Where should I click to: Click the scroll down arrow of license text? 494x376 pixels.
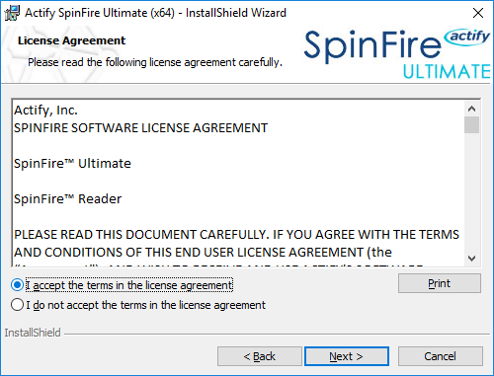pyautogui.click(x=471, y=259)
